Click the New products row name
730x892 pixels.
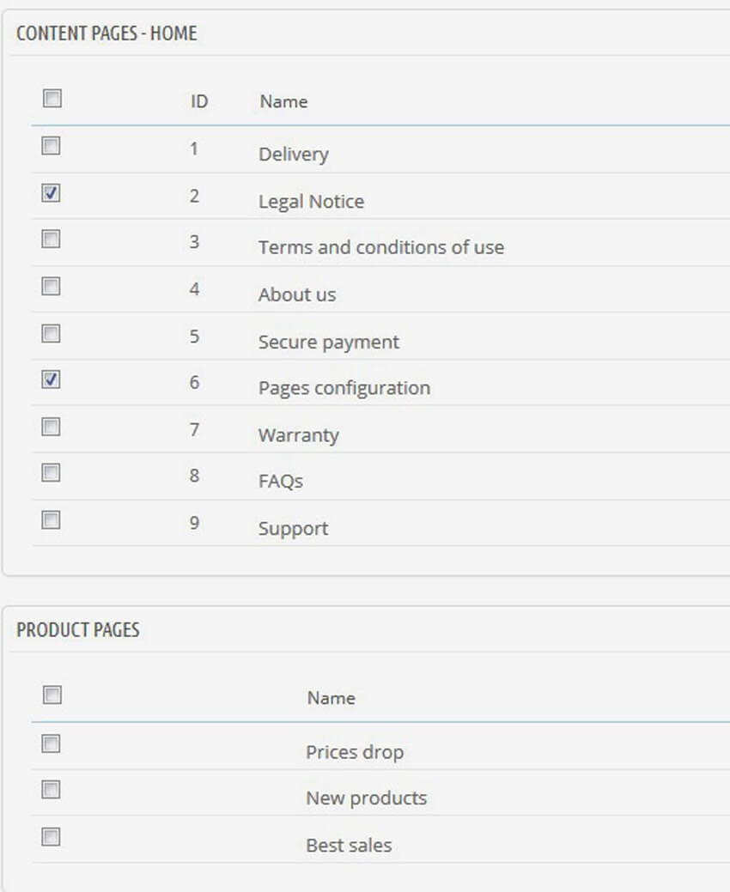(366, 798)
